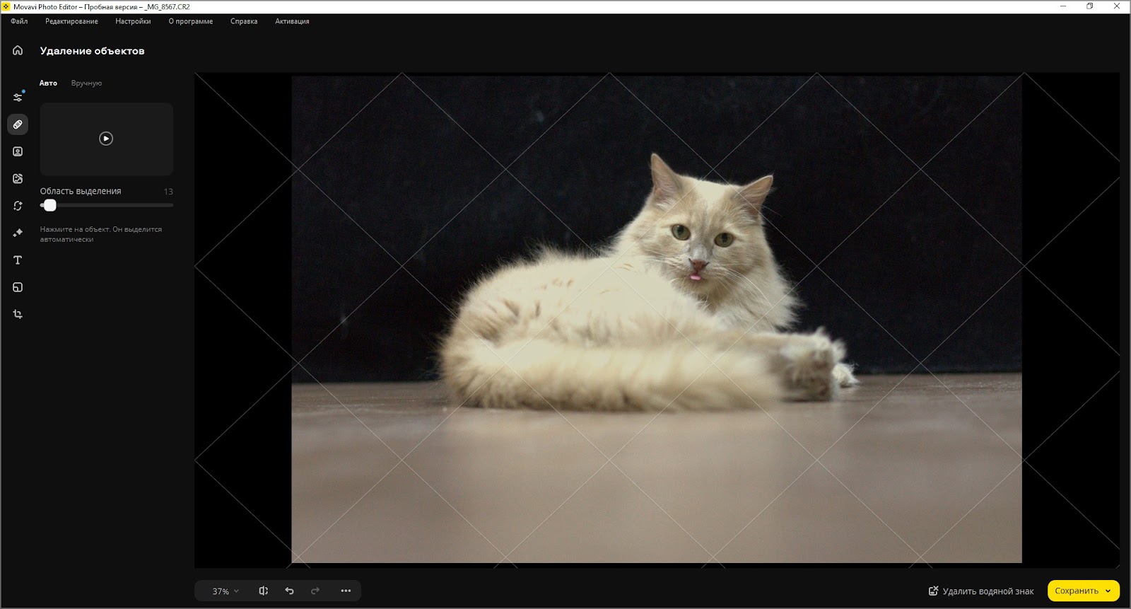
Task: Open the portrait retouching tool
Action: (x=18, y=151)
